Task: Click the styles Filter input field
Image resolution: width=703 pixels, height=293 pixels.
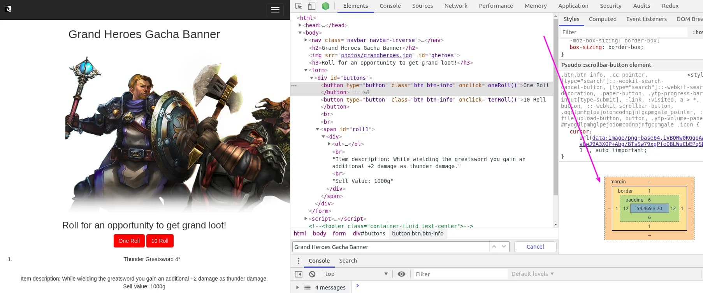Action: pos(623,32)
